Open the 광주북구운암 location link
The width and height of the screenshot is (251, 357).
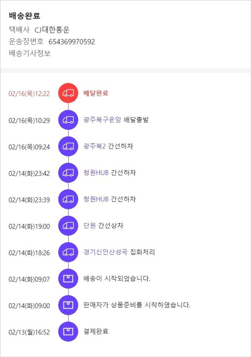(102, 120)
